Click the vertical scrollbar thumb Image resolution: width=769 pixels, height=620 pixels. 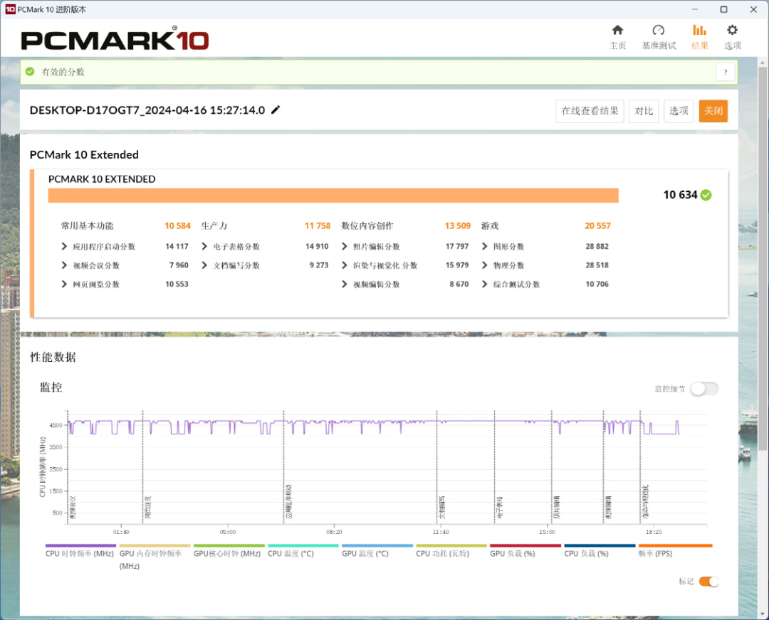coord(763,259)
